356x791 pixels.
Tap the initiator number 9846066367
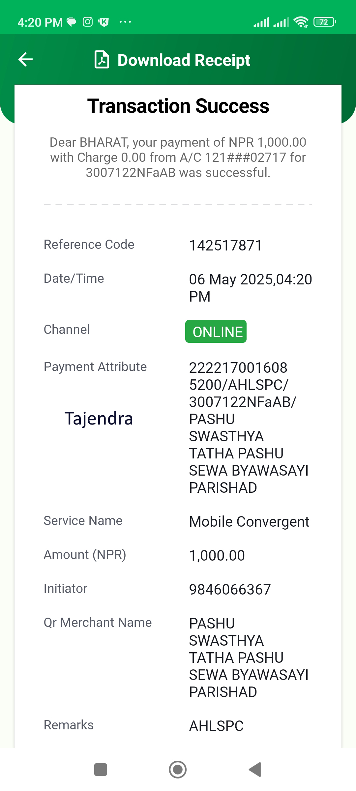click(x=230, y=590)
